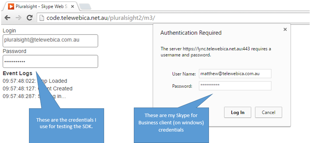The height and width of the screenshot is (143, 310).
Task: Click the User Name field in the dialog
Action: [235, 74]
